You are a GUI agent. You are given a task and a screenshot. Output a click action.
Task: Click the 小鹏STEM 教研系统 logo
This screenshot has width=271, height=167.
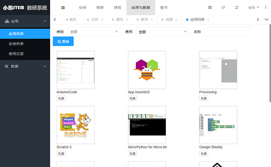(x=25, y=8)
